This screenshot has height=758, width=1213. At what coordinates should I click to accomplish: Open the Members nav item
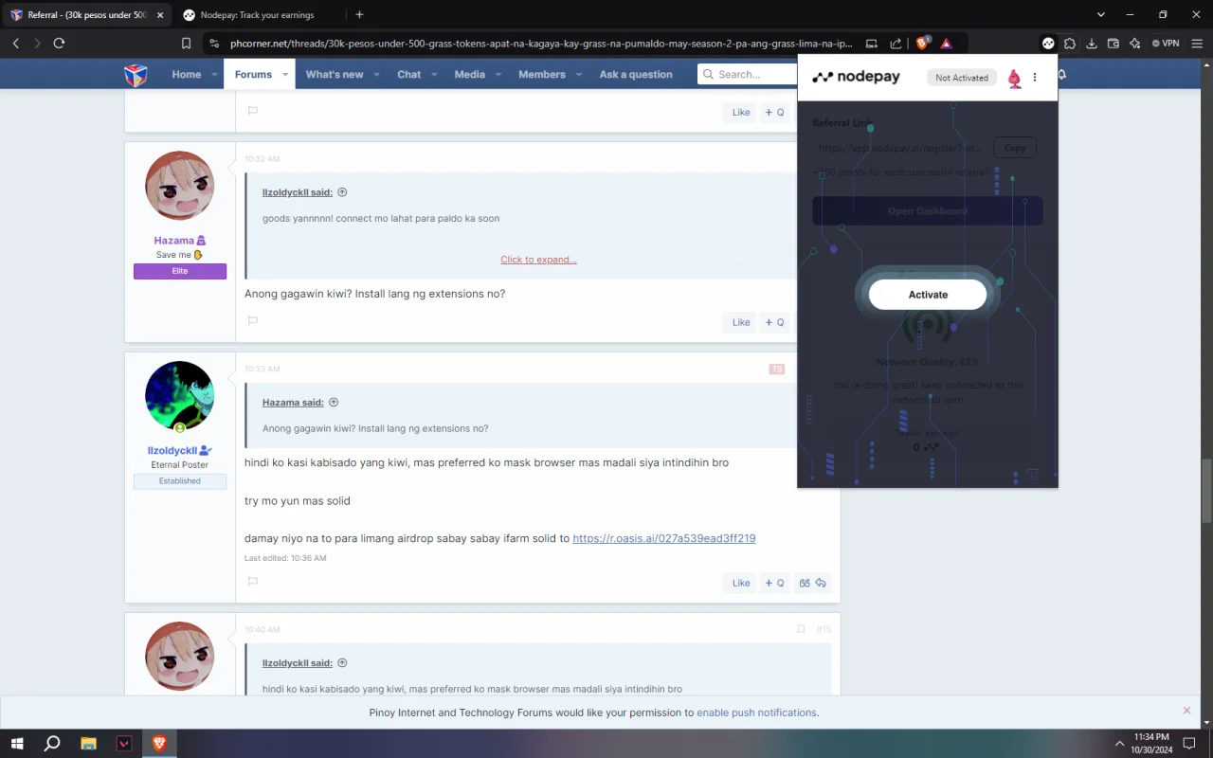coord(542,75)
